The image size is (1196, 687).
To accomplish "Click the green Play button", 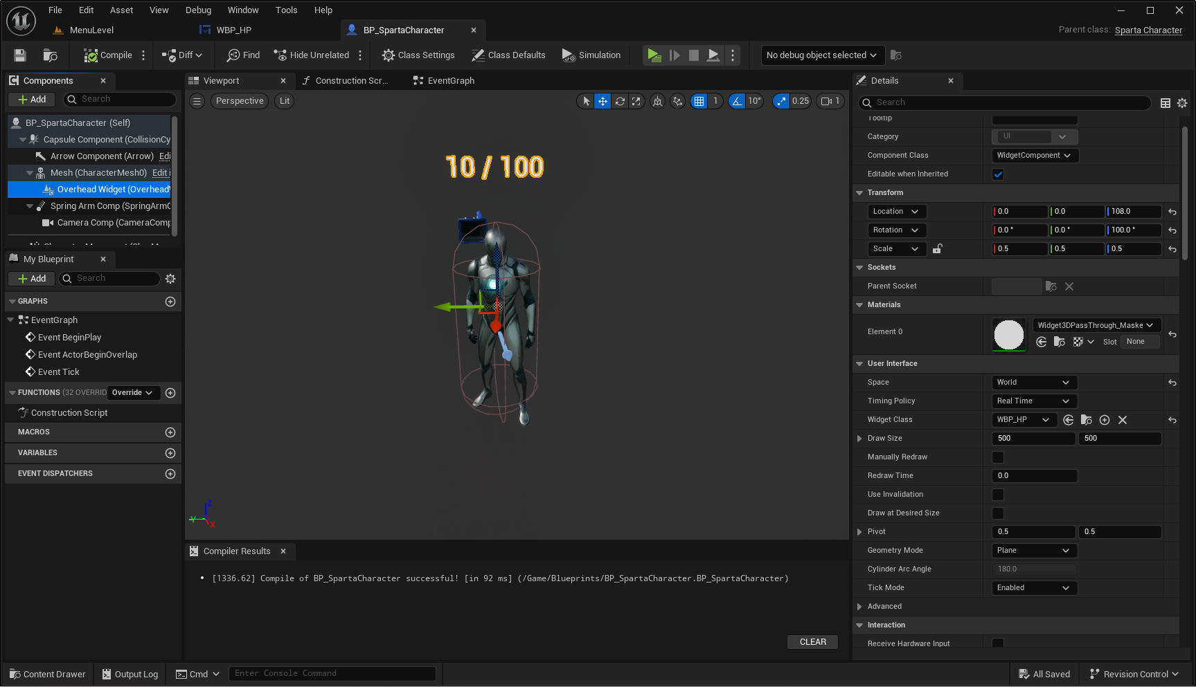I will point(654,55).
